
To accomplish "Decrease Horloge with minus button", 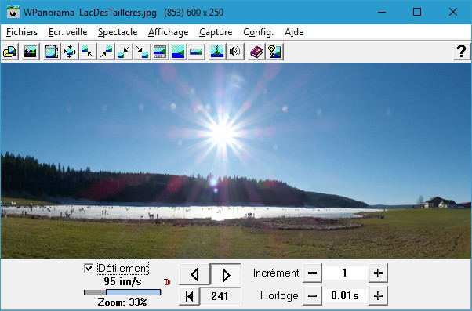I will (312, 295).
